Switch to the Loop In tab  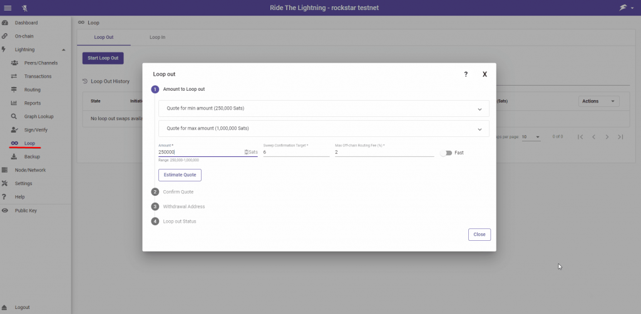(x=157, y=37)
